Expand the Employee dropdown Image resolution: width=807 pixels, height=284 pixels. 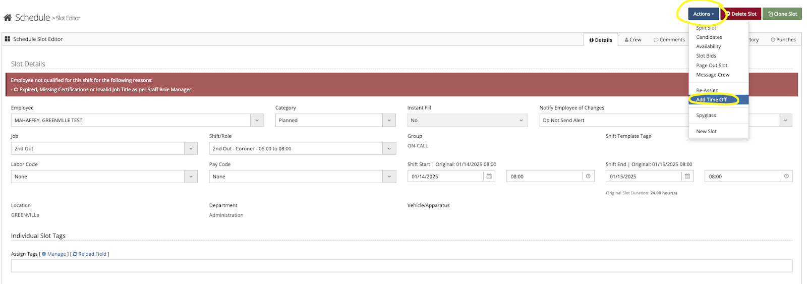[x=257, y=120]
